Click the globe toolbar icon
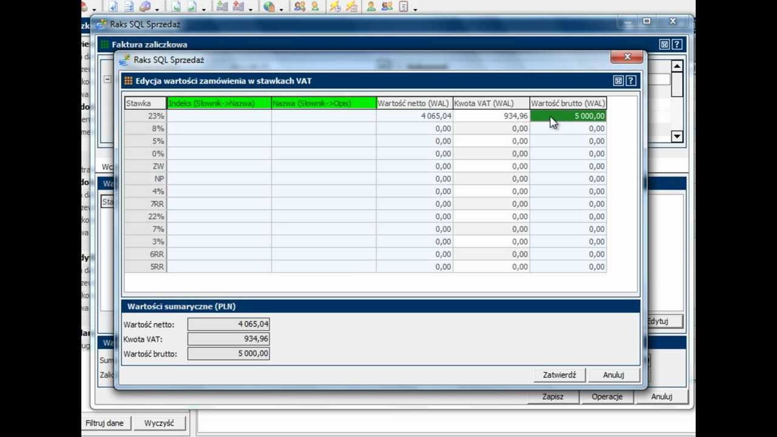 [x=268, y=7]
